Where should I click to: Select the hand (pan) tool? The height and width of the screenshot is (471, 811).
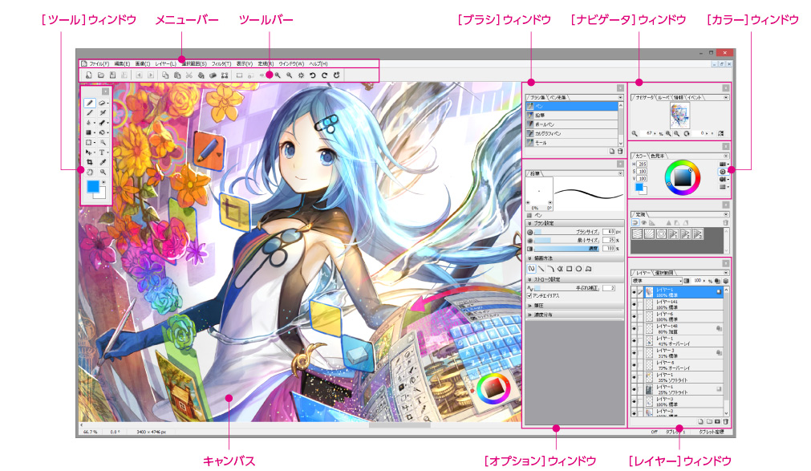(90, 172)
